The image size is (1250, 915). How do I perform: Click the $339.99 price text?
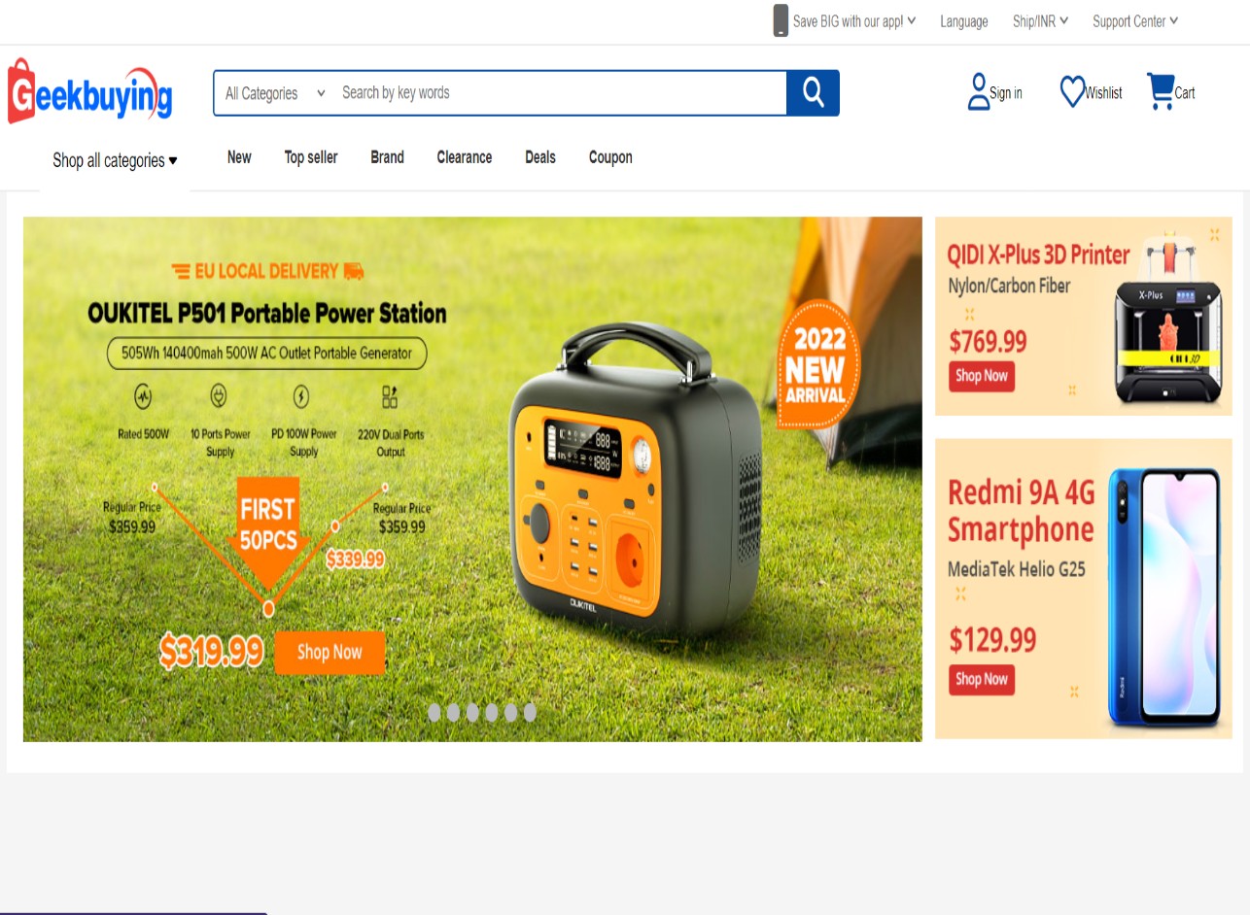click(x=355, y=559)
